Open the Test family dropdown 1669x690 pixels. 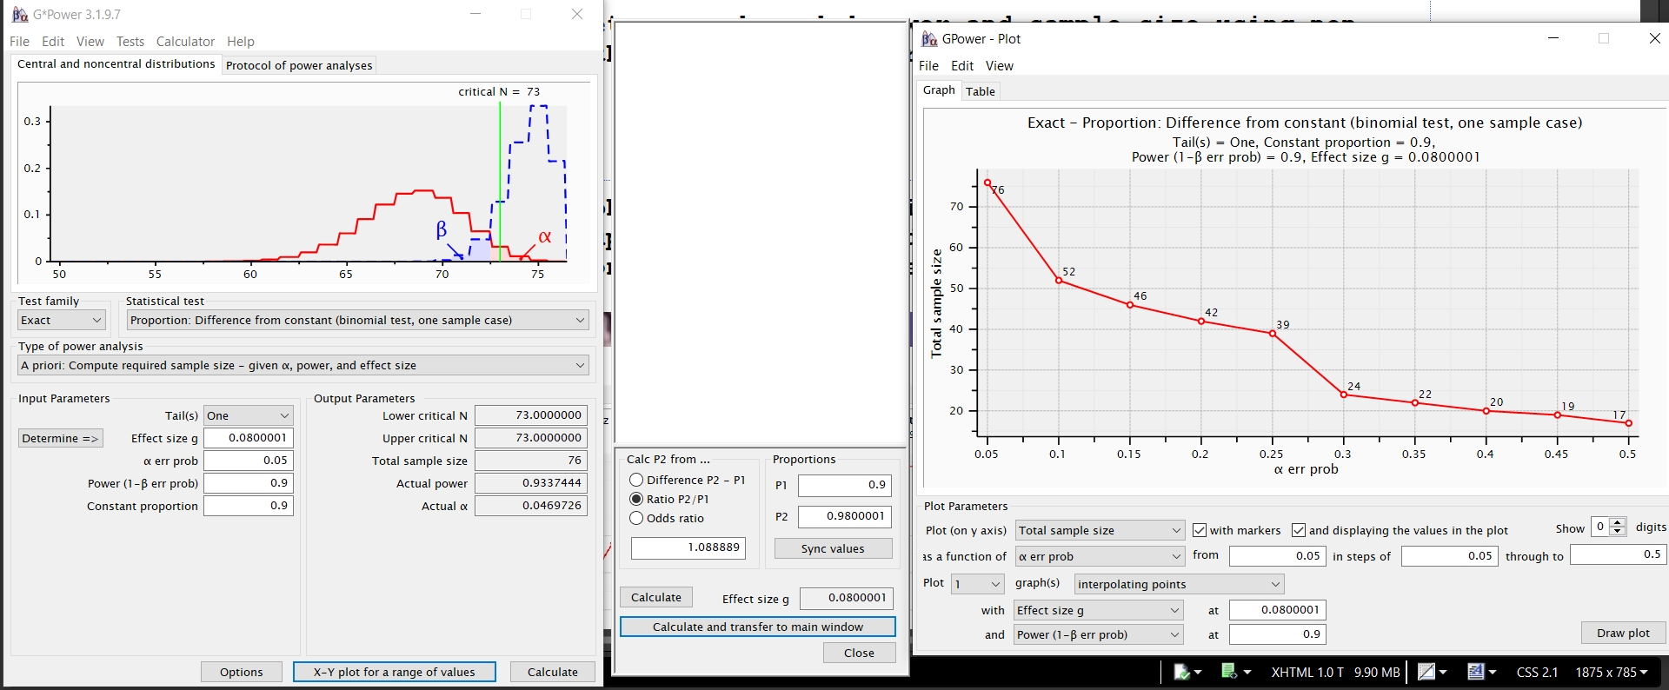[x=62, y=320]
